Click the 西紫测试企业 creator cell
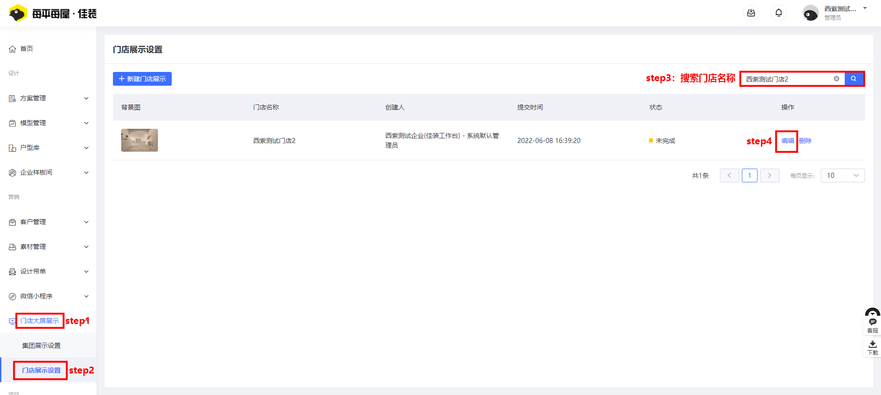 point(442,140)
